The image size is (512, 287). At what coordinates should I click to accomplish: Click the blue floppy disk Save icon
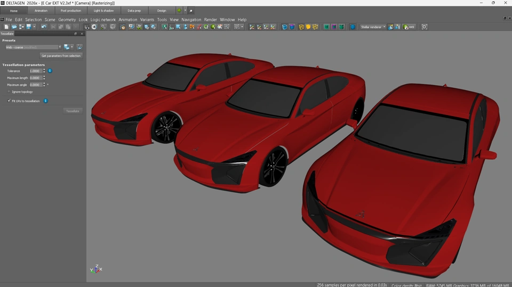29,27
